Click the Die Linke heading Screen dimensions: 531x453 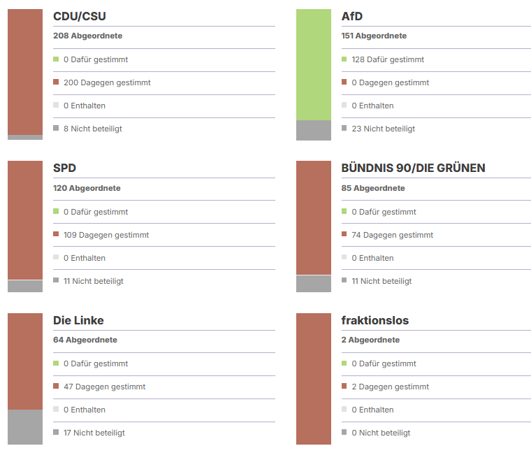click(x=78, y=320)
